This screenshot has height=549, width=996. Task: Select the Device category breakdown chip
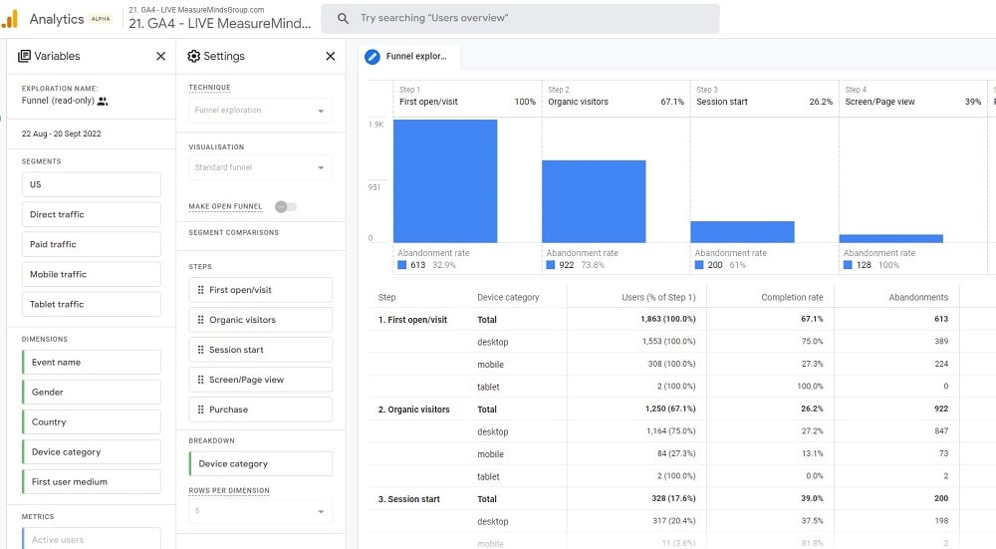point(262,463)
